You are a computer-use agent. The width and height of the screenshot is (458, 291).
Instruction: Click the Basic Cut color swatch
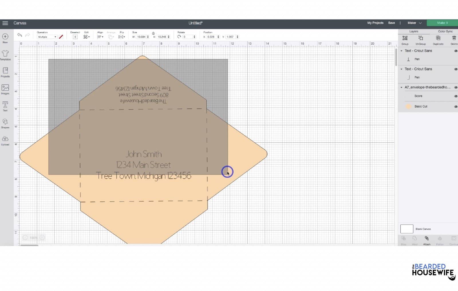pos(408,106)
